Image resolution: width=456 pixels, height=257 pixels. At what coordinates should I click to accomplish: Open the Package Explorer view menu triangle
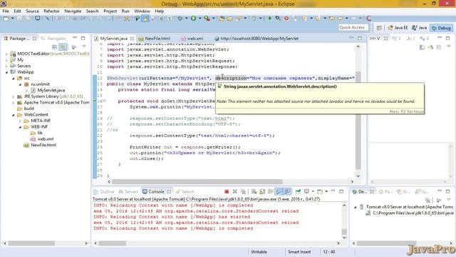(x=84, y=46)
